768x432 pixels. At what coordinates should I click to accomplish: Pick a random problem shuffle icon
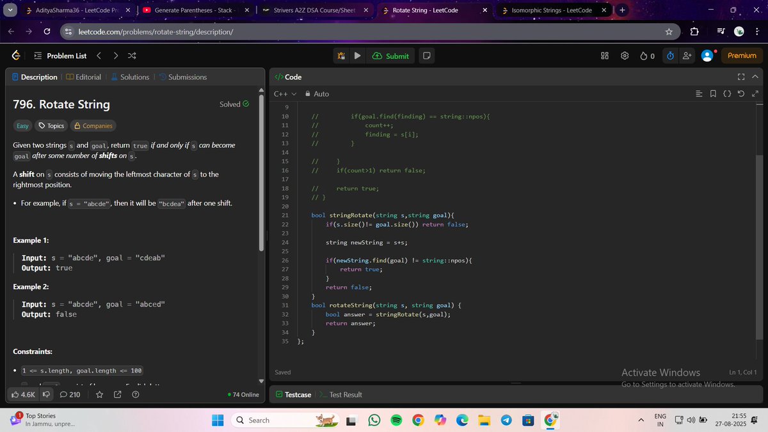click(x=132, y=56)
